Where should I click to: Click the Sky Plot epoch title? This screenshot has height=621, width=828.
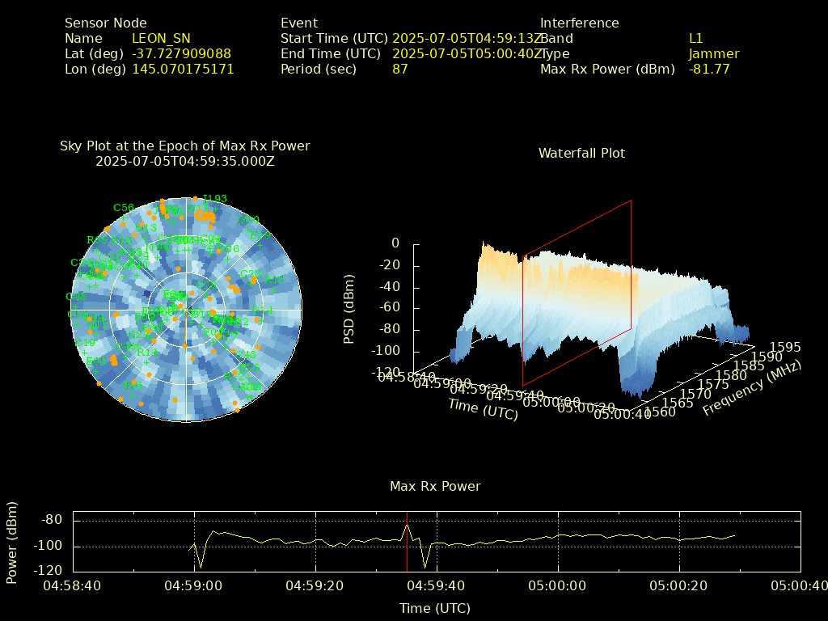[185, 153]
